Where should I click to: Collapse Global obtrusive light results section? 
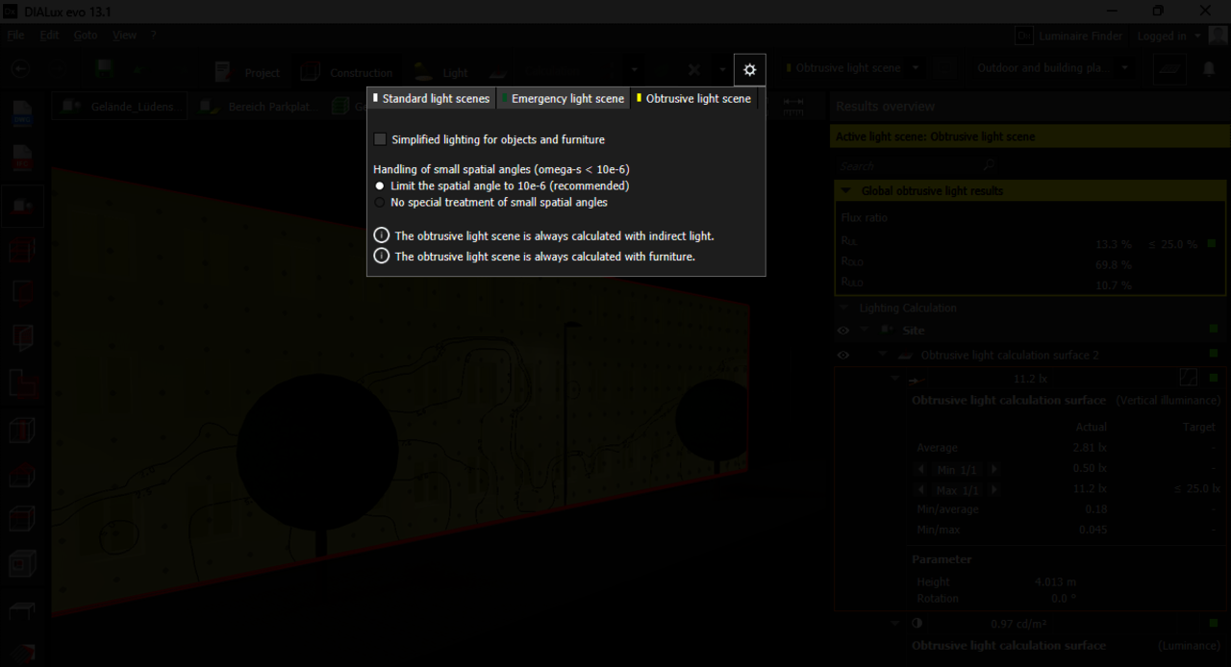point(846,191)
